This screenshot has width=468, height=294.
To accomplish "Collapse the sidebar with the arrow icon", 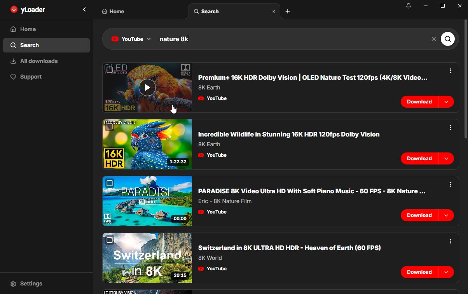I will tap(84, 9).
